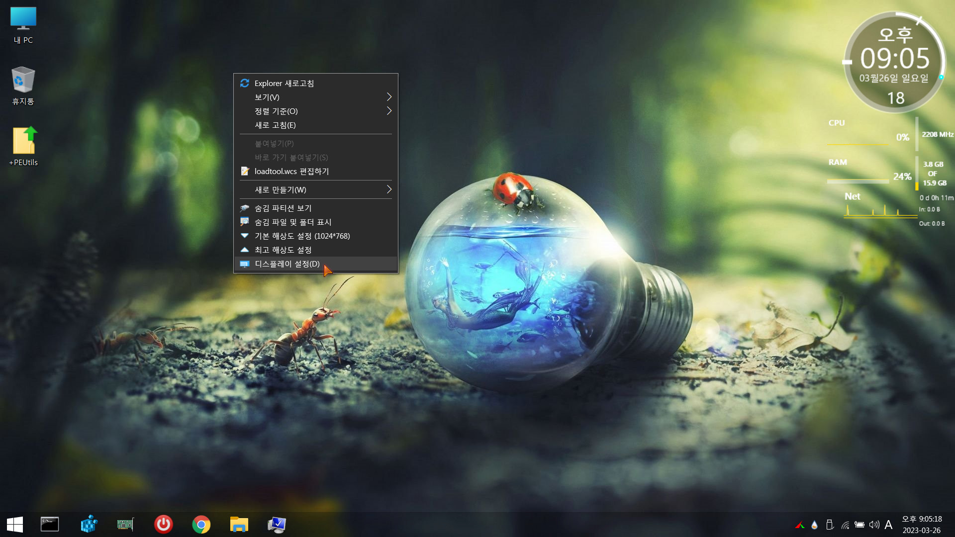
Task: Select the 휴지통 recycle bin icon
Action: (x=23, y=86)
